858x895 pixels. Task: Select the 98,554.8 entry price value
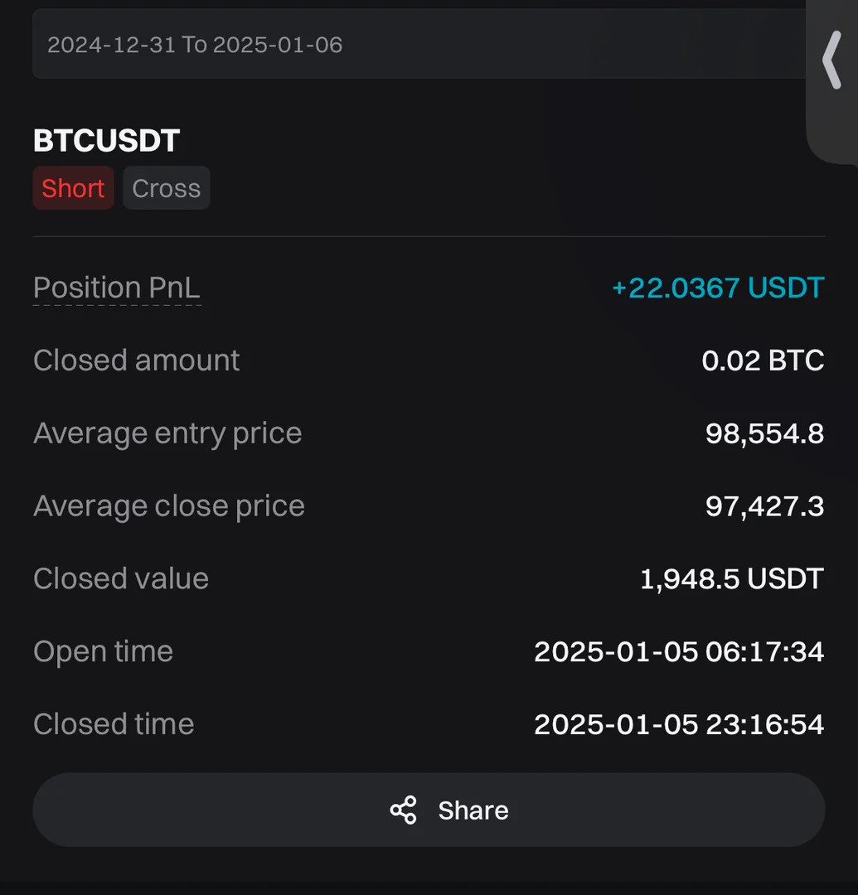tap(764, 433)
